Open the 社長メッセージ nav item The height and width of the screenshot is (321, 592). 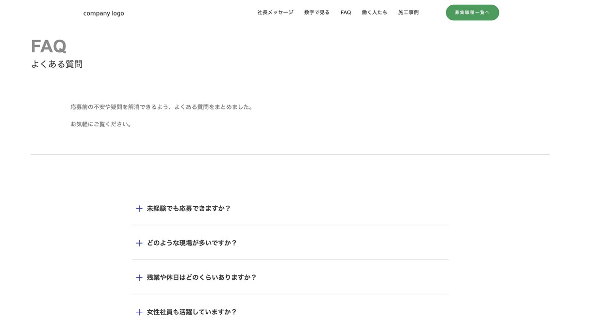(x=275, y=12)
